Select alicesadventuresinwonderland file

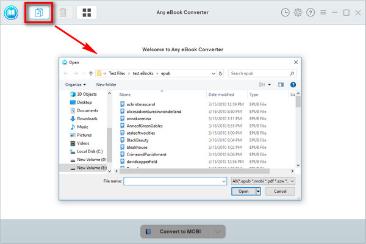pos(154,112)
